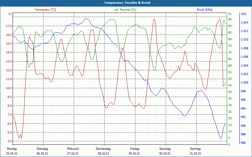Click the '990' pressure axis value
Viewport: 252px width, 157px height.
(x=243, y=126)
